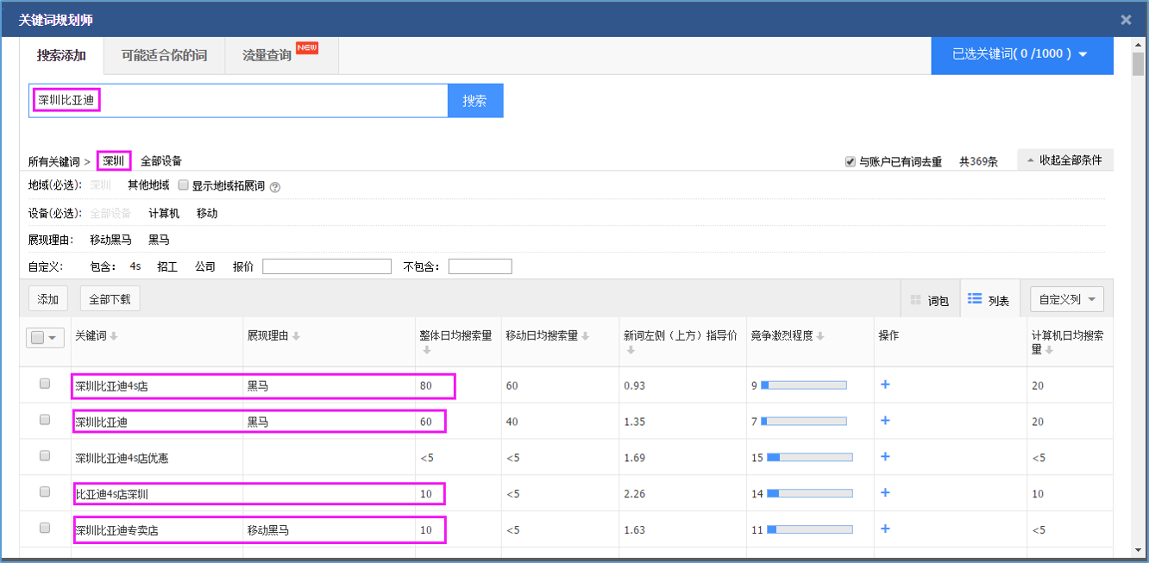Check row 深圳比亚迪专卖店
This screenshot has width=1149, height=563.
pyautogui.click(x=45, y=529)
